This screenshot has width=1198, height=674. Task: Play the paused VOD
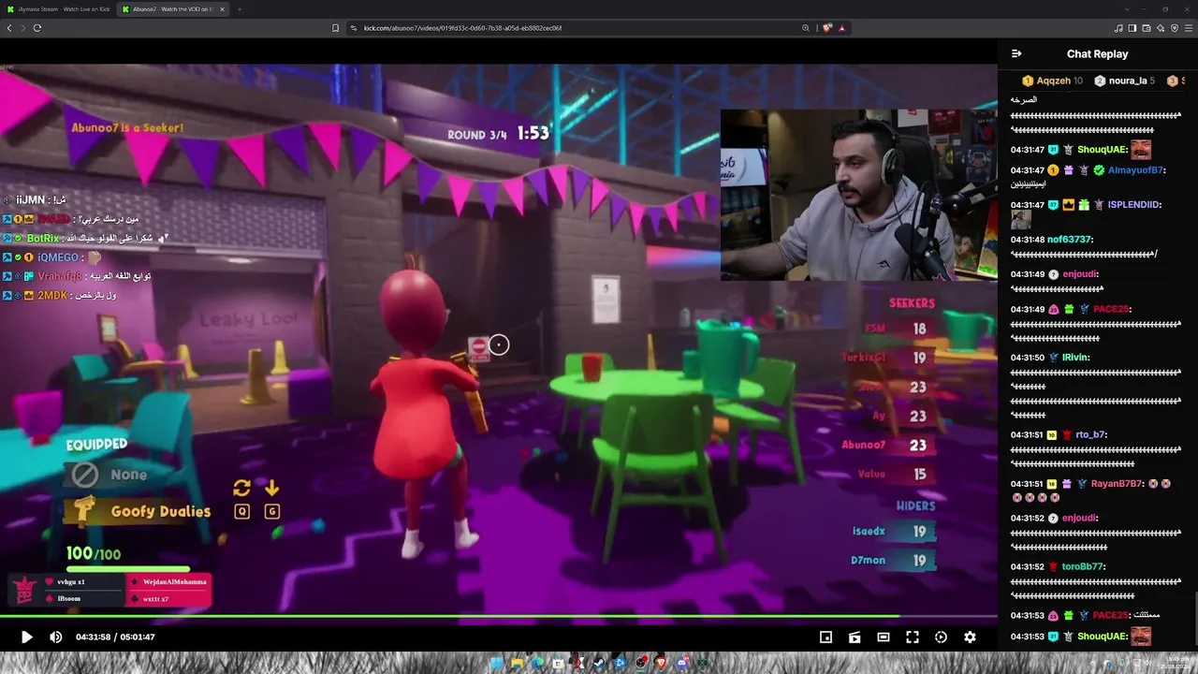(x=26, y=637)
